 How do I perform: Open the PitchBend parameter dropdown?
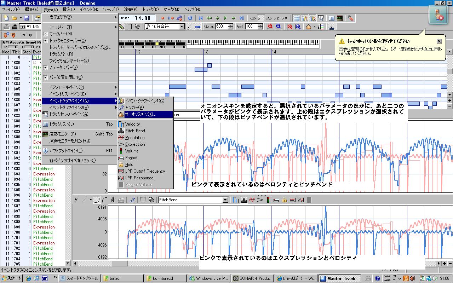coord(225,200)
